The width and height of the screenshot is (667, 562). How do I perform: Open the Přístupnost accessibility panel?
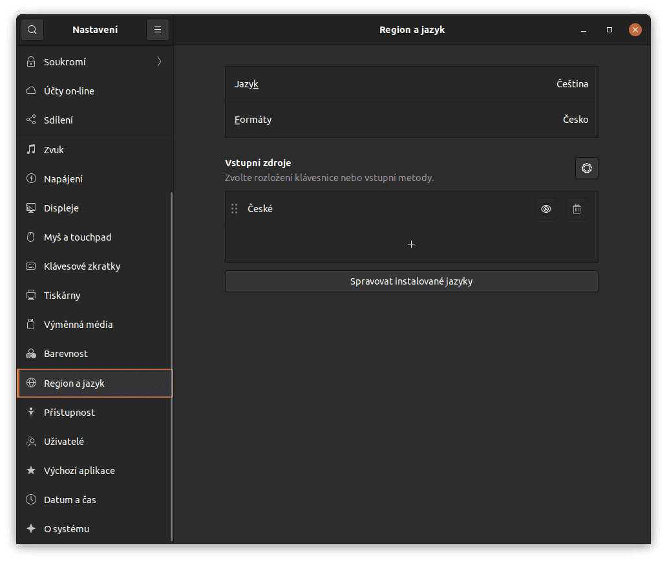(69, 413)
